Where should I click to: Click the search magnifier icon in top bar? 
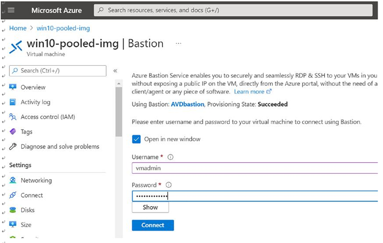pos(101,10)
